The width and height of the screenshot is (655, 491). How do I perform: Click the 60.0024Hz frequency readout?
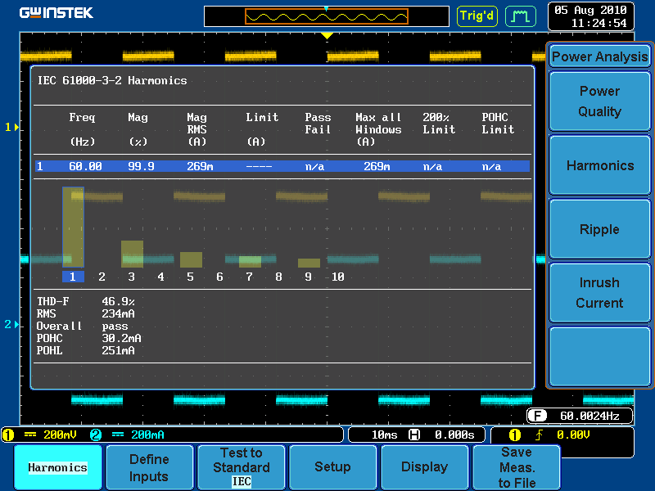click(589, 416)
